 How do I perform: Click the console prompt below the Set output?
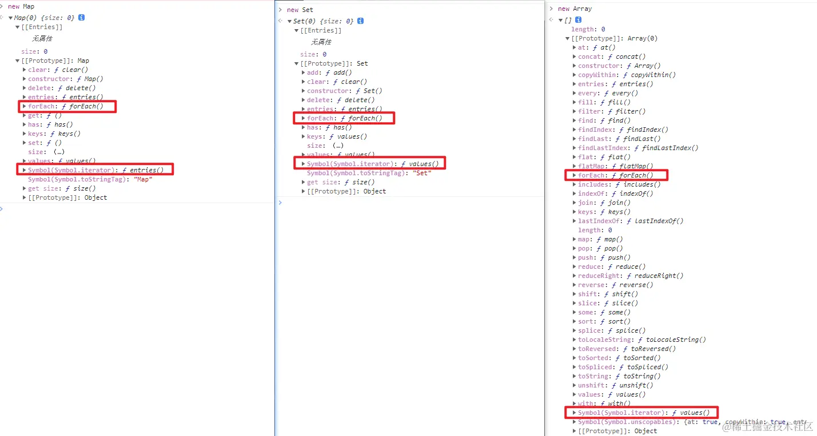[x=409, y=203]
